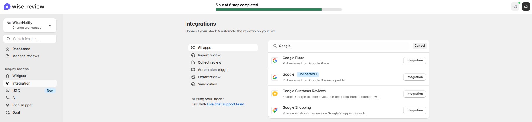Click Integration button for Google Customer Reviews
The width and height of the screenshot is (532, 122).
tap(415, 94)
